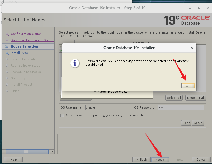
Task: Close the Passwordless SSH info dialog
Action: tap(192, 48)
